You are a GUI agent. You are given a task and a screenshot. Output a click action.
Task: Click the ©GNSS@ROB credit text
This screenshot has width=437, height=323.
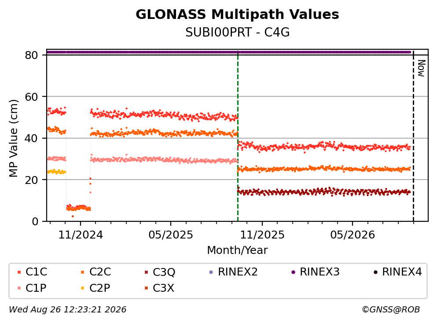391,309
